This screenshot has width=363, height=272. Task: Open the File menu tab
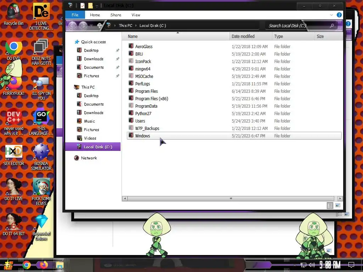coord(75,15)
